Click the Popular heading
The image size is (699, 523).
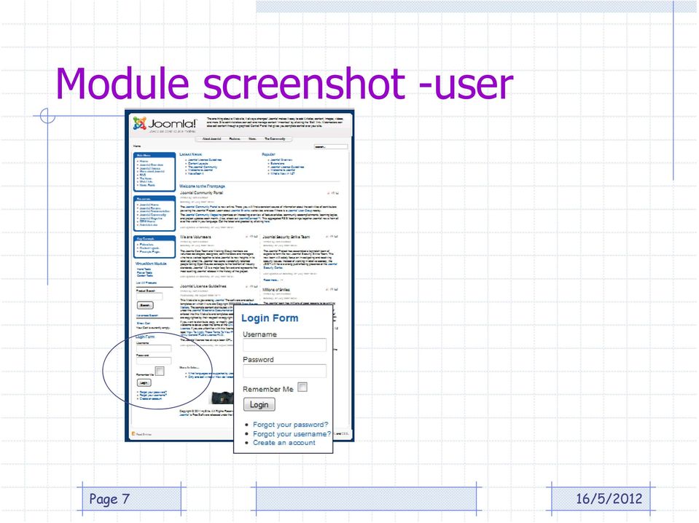coord(268,154)
